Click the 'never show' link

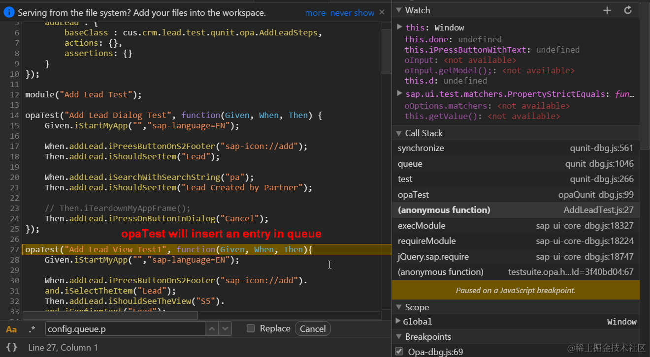352,13
